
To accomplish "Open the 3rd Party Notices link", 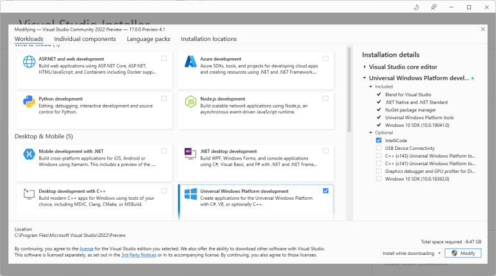I will click(139, 255).
